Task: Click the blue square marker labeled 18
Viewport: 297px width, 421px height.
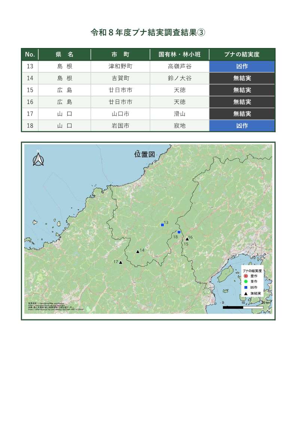Action: tap(179, 232)
